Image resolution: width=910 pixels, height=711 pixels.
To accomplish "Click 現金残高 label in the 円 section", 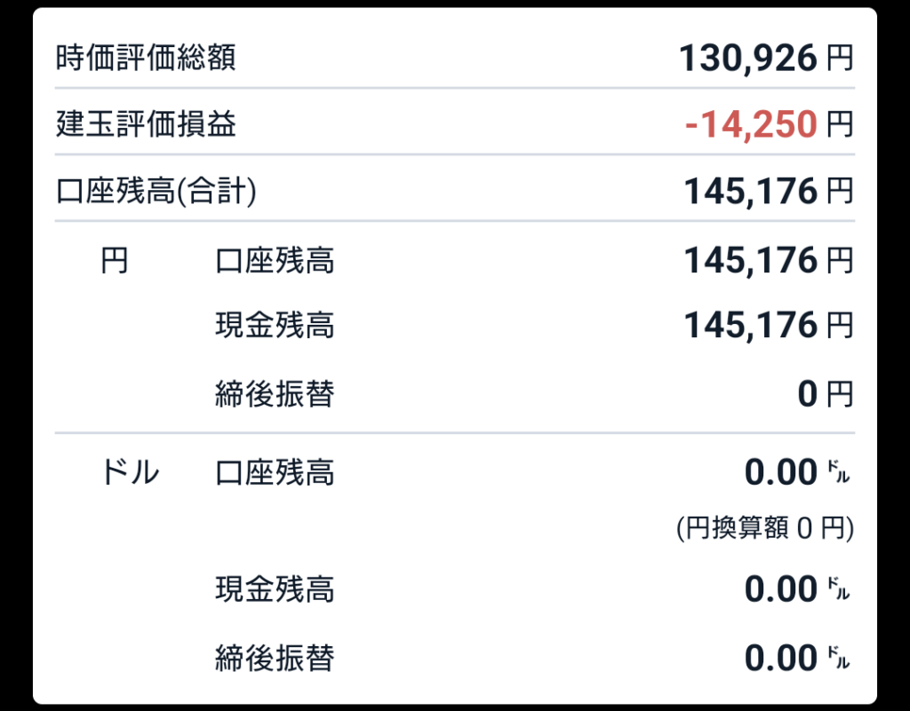I will point(275,326).
